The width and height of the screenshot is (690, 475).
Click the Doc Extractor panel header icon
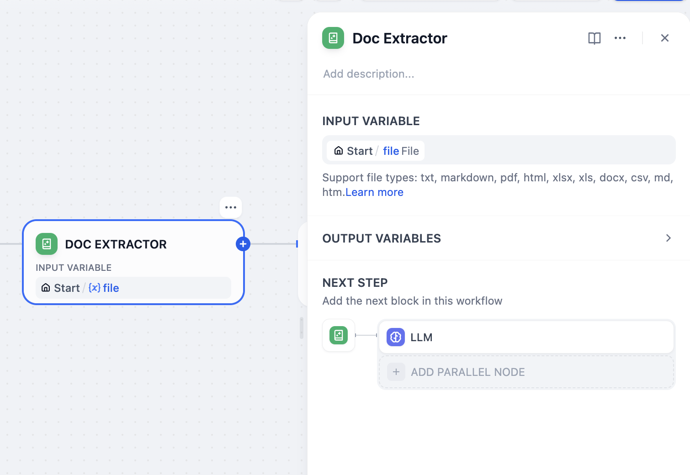pyautogui.click(x=333, y=38)
